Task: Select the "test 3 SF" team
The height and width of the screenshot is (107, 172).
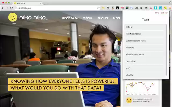Action: click(144, 27)
